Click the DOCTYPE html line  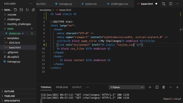[x=62, y=22]
